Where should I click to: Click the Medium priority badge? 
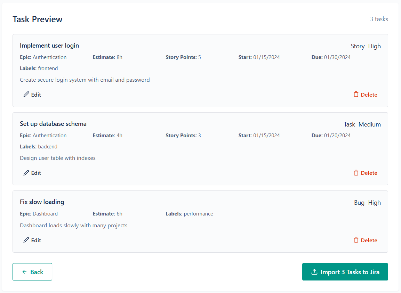click(x=370, y=124)
